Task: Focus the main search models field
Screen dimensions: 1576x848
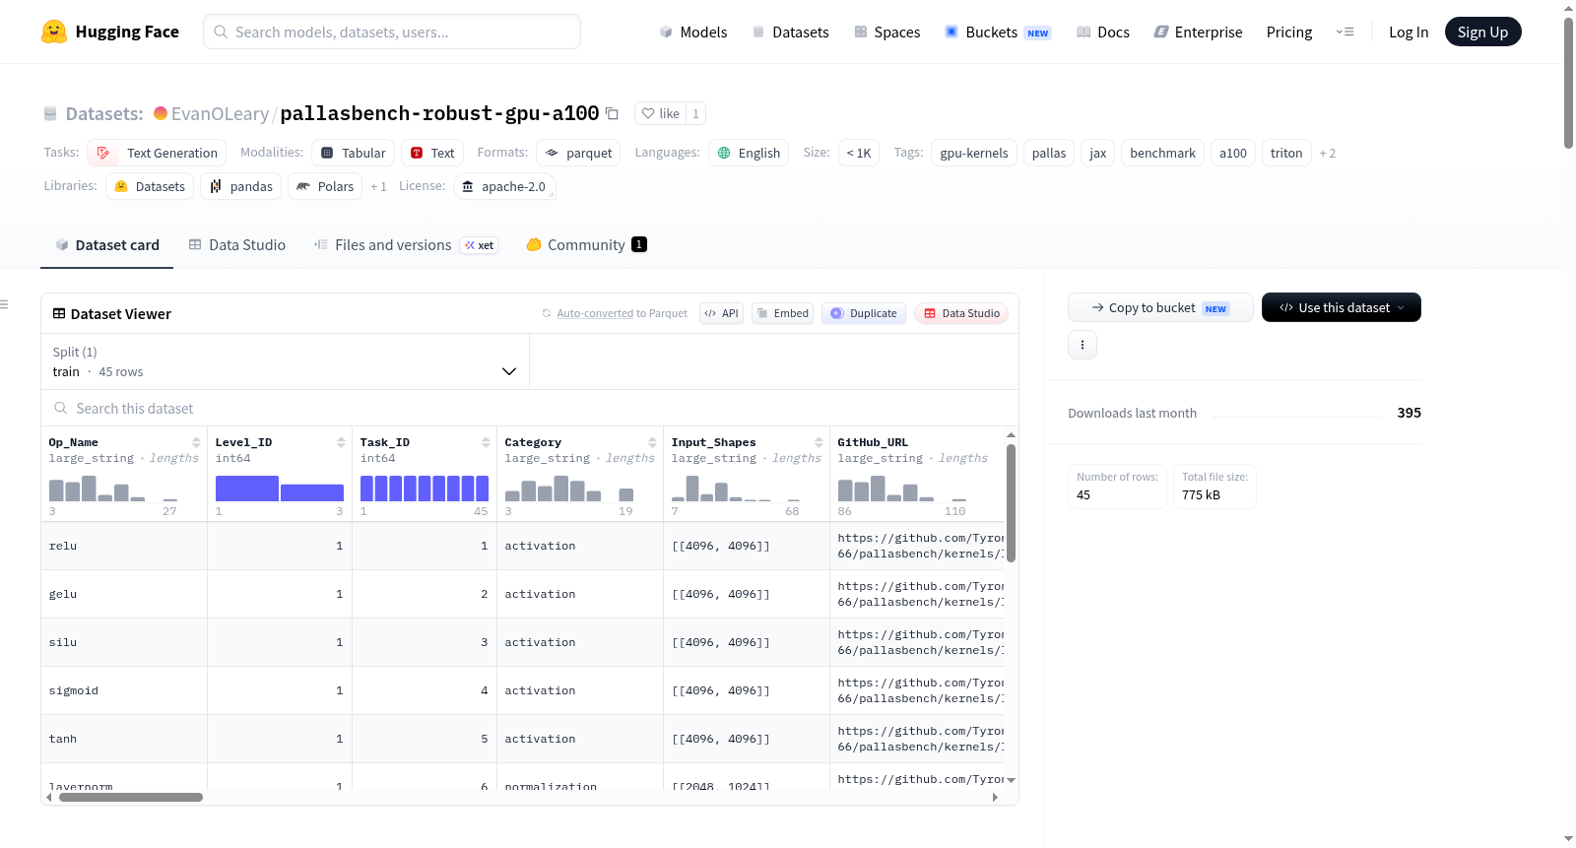Action: click(x=392, y=32)
